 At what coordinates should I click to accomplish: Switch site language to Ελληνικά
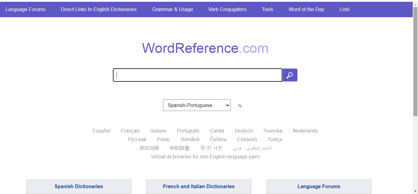pos(247,139)
